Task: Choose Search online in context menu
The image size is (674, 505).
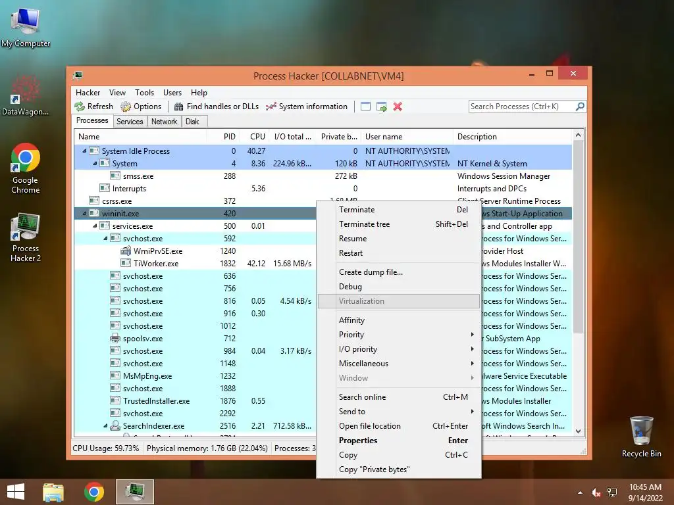Action: tap(398, 397)
